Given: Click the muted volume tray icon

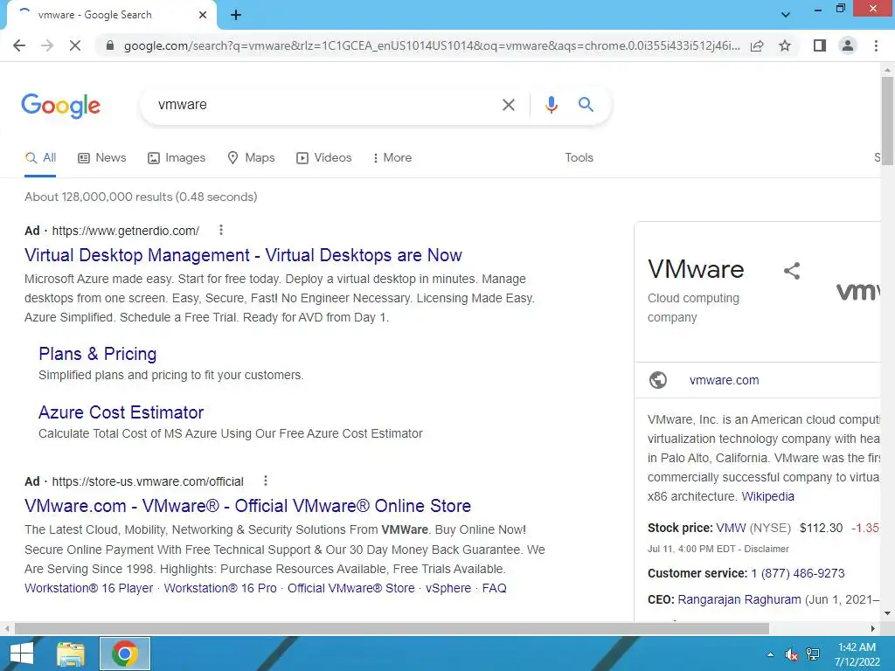Looking at the screenshot, I should [x=791, y=654].
